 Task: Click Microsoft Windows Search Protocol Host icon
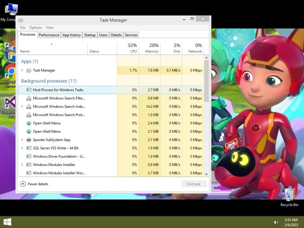(29, 115)
